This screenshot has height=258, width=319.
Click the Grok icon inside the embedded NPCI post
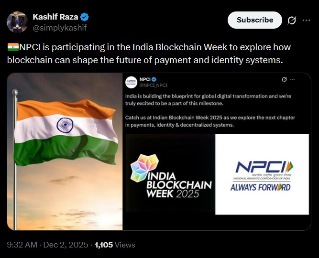(285, 79)
